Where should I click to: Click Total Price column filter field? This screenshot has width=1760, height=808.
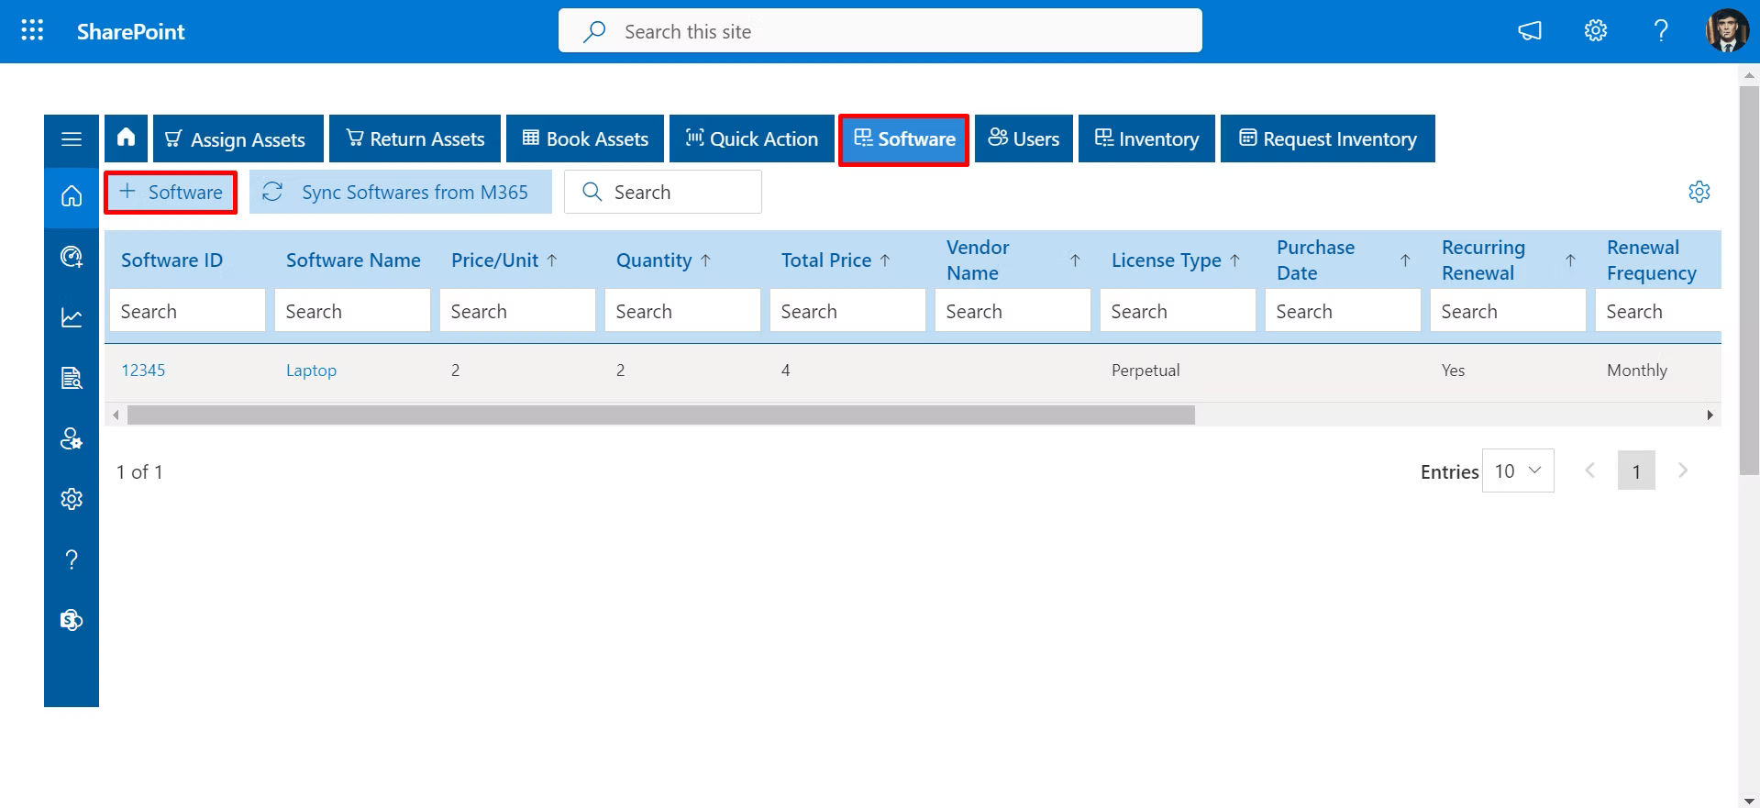click(847, 311)
